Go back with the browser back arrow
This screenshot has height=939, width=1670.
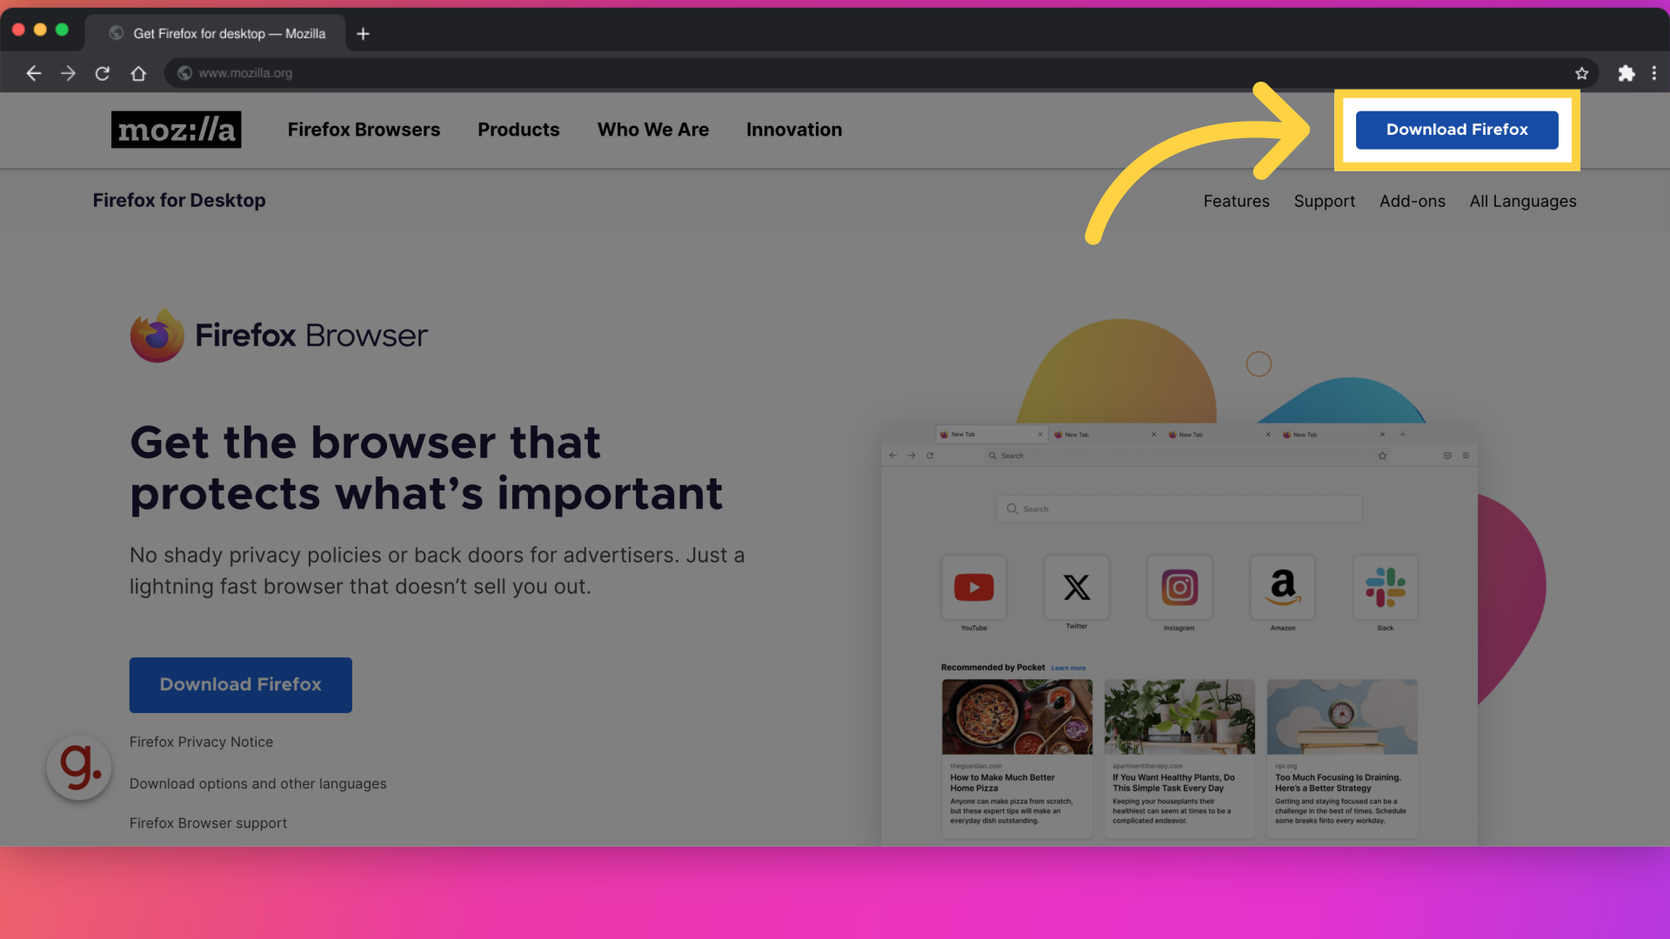click(x=34, y=74)
